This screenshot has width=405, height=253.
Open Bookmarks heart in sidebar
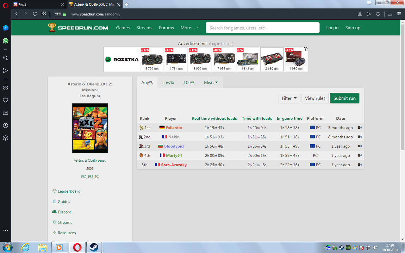[x=5, y=100]
